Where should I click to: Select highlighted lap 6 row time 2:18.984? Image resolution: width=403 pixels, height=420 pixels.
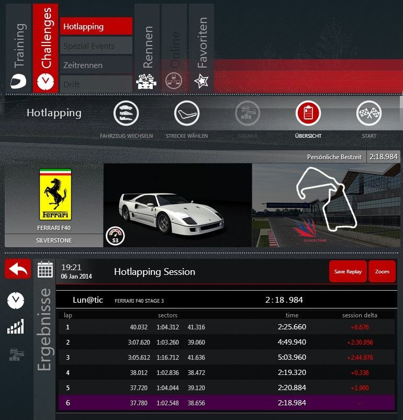(292, 403)
